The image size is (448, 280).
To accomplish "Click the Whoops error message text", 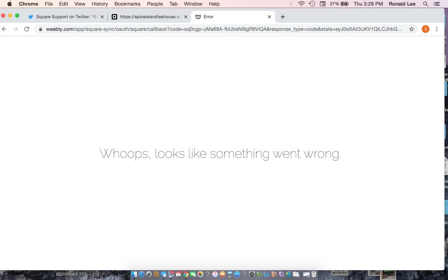I will tap(220, 153).
